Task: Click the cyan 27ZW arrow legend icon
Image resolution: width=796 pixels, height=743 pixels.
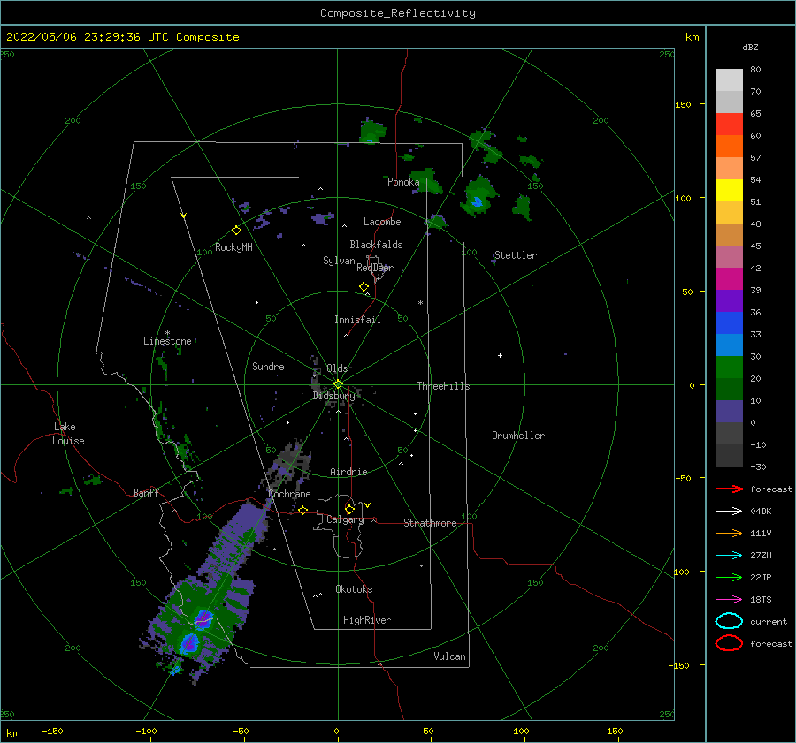Action: 729,556
